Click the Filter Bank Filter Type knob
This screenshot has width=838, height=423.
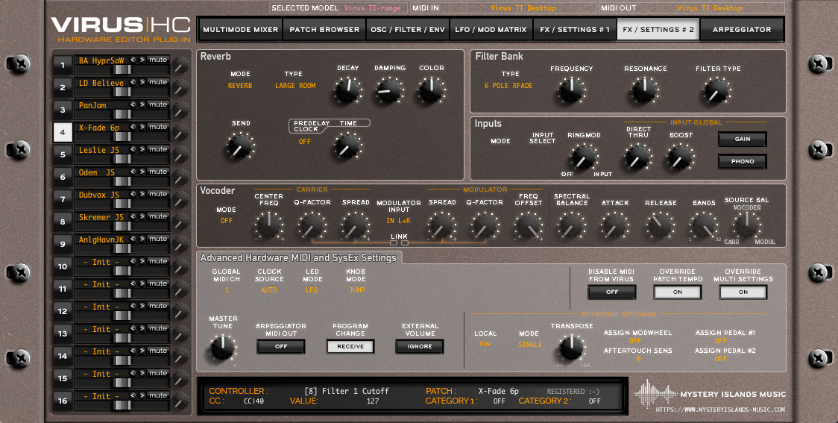(716, 90)
